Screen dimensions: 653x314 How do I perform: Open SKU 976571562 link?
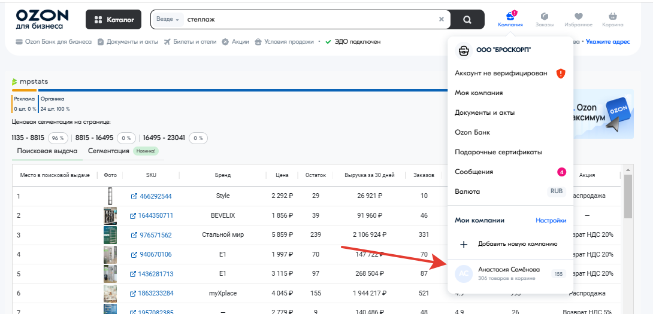156,236
